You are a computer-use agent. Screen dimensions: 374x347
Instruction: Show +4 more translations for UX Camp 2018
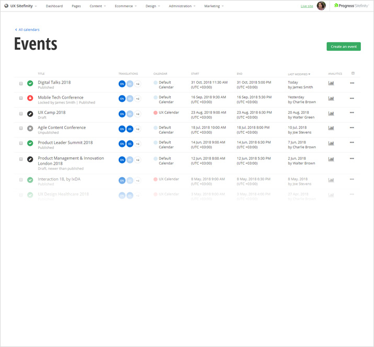coord(138,114)
